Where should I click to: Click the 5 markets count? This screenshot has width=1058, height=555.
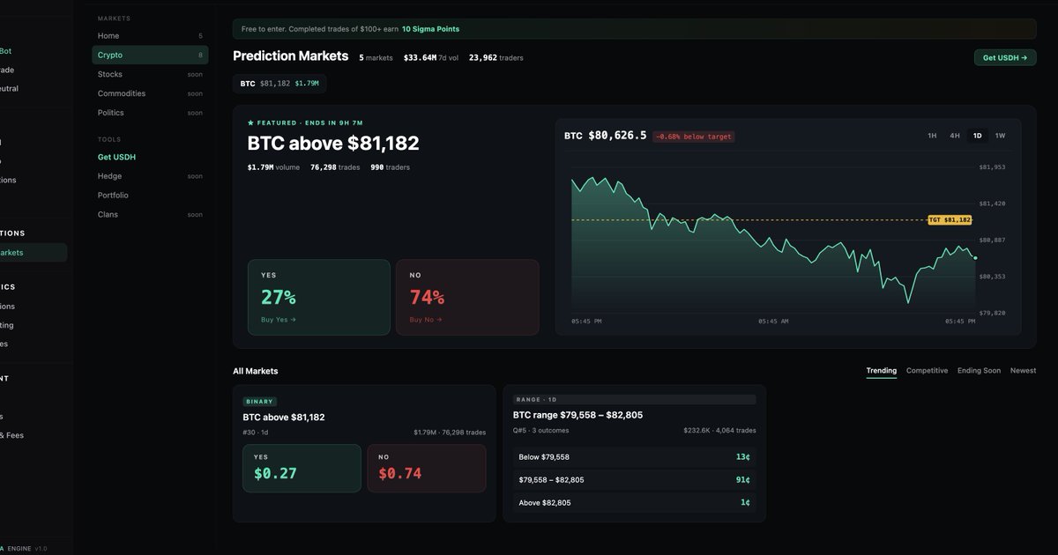coord(376,58)
